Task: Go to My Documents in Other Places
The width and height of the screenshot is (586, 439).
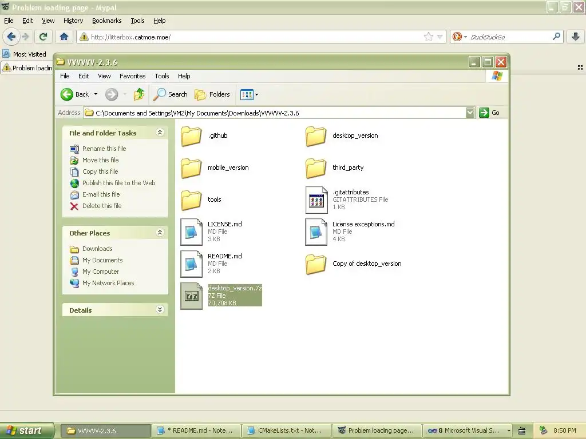Action: click(x=96, y=260)
